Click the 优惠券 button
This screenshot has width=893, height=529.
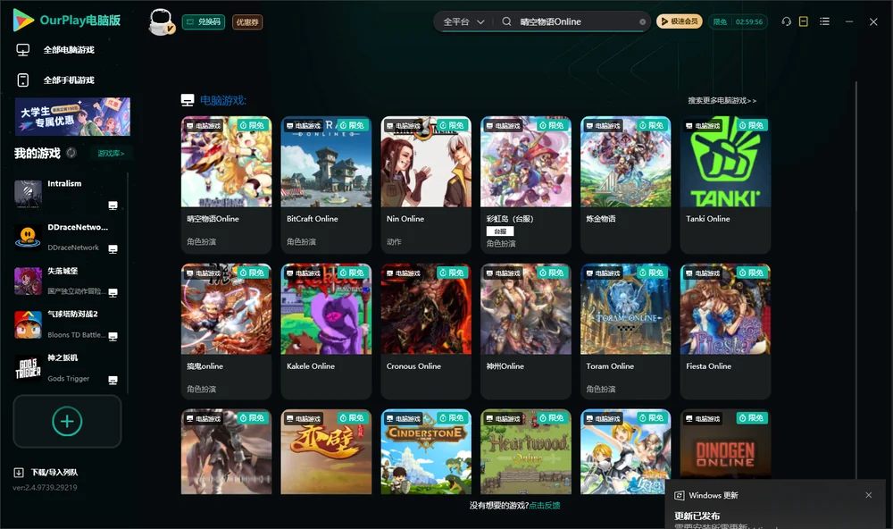coord(247,22)
